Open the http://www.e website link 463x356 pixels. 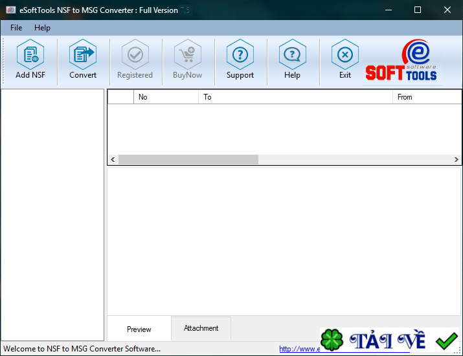tap(299, 349)
